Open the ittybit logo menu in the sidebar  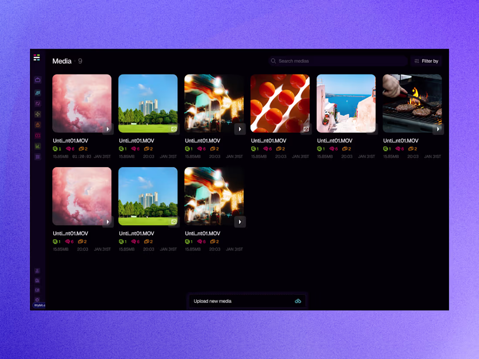coord(37,57)
